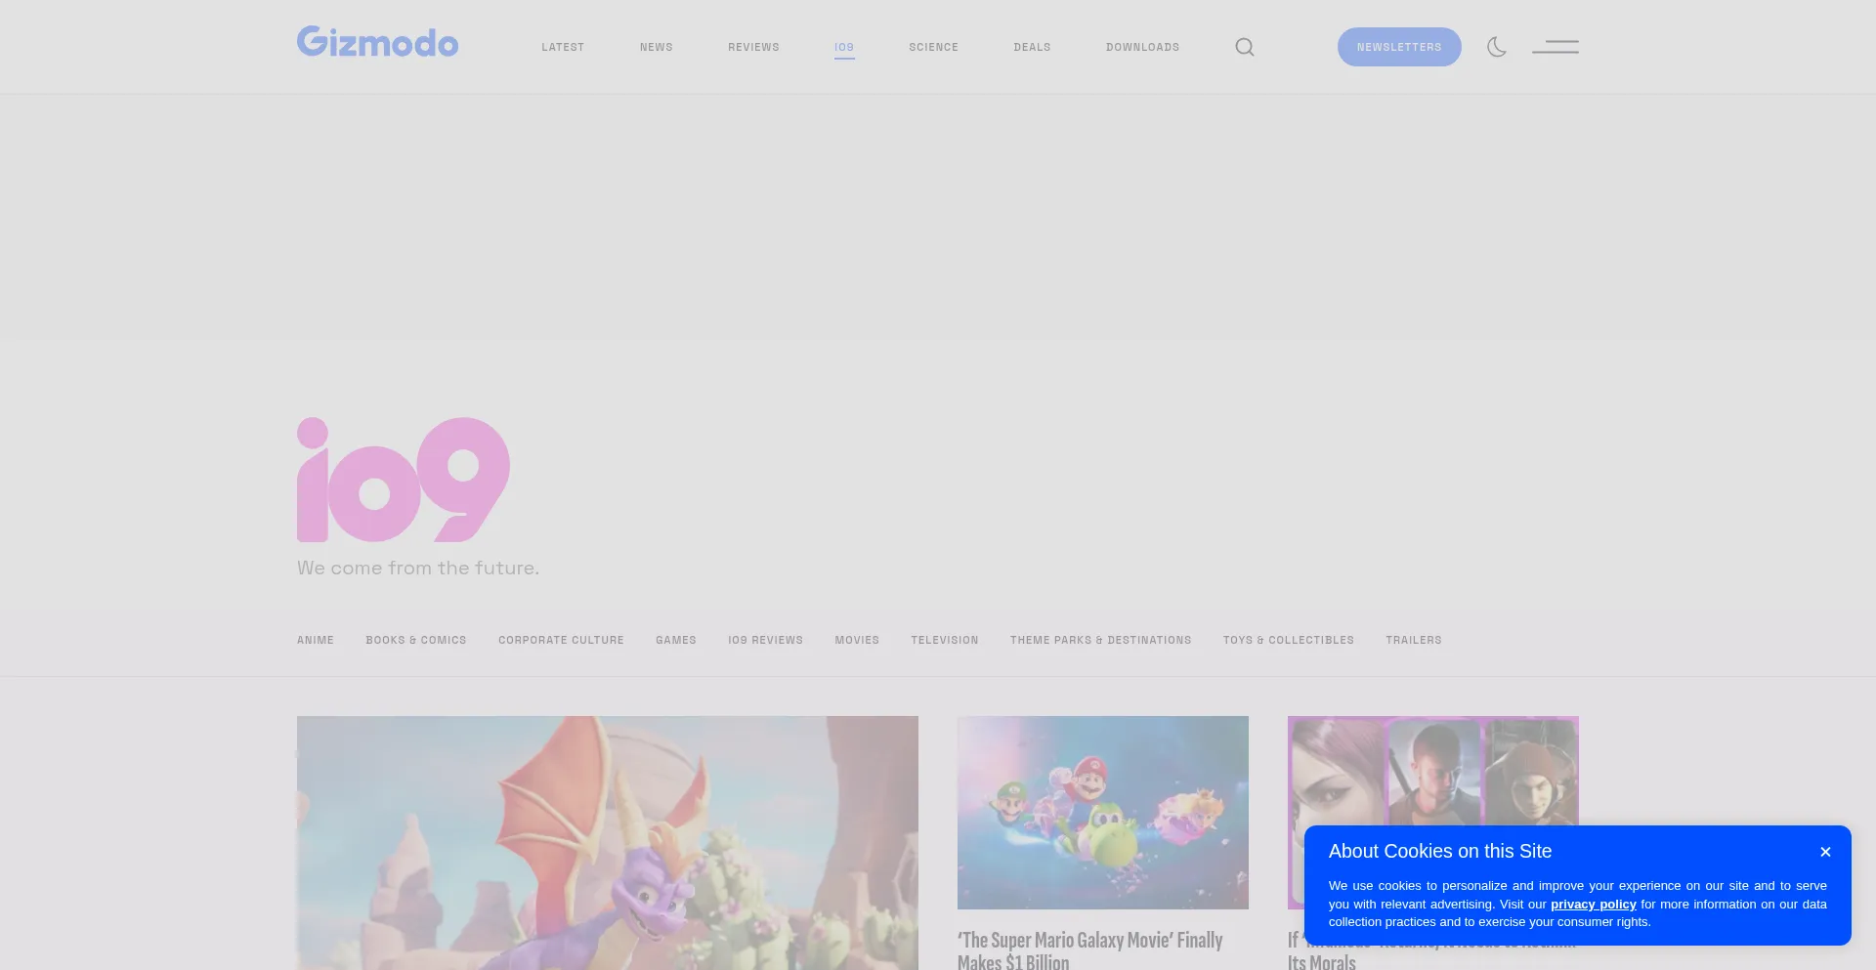Open the privacy policy link
Screen dimensions: 1876x970
click(x=1593, y=905)
